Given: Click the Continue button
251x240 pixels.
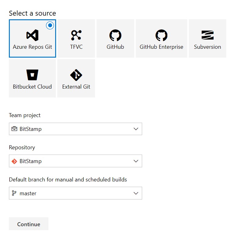Looking at the screenshot, I should coord(29,224).
